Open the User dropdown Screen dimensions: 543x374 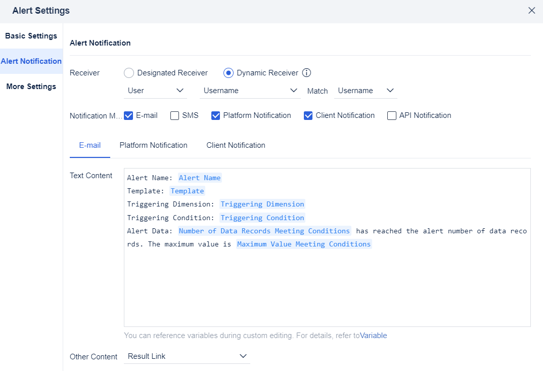coord(156,91)
